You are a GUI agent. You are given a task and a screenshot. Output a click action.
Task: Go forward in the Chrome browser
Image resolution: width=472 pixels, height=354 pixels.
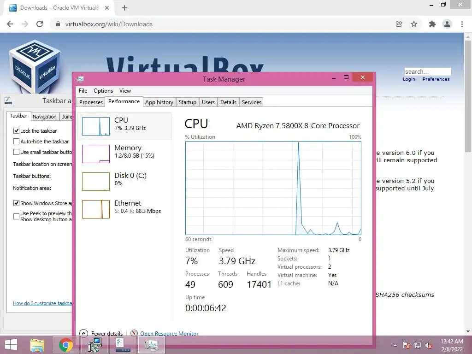[25, 24]
